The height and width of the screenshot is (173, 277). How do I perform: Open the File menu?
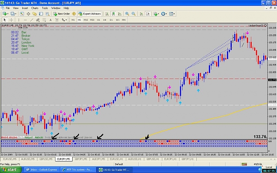8,8
